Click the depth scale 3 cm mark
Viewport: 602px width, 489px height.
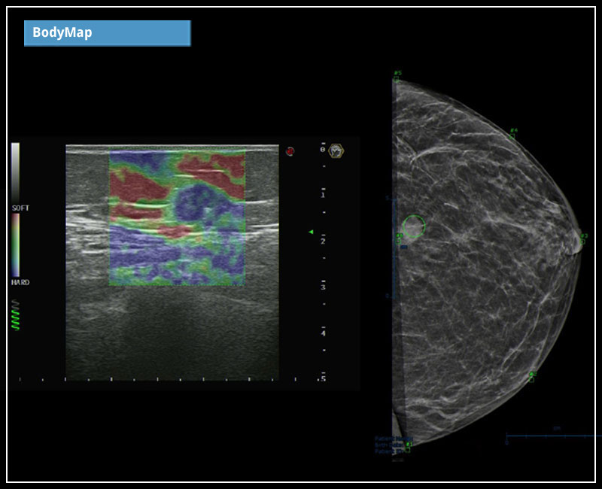tap(323, 287)
